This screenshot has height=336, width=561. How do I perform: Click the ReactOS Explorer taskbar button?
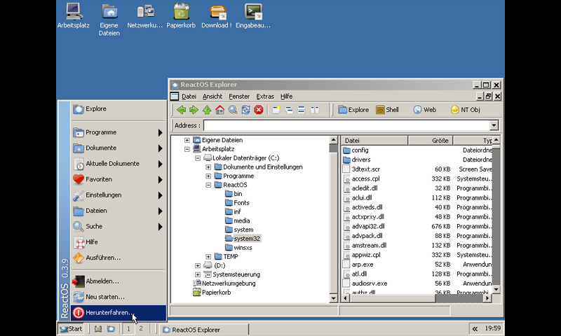tap(204, 330)
